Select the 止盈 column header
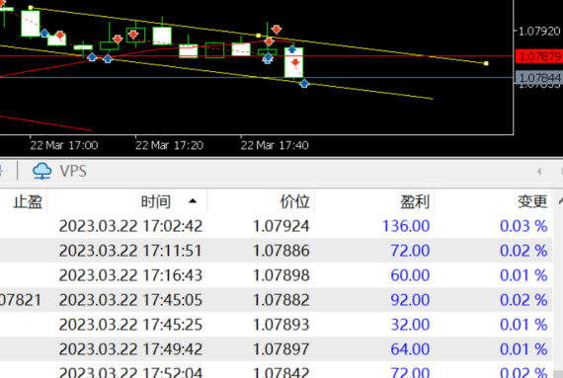 [28, 201]
